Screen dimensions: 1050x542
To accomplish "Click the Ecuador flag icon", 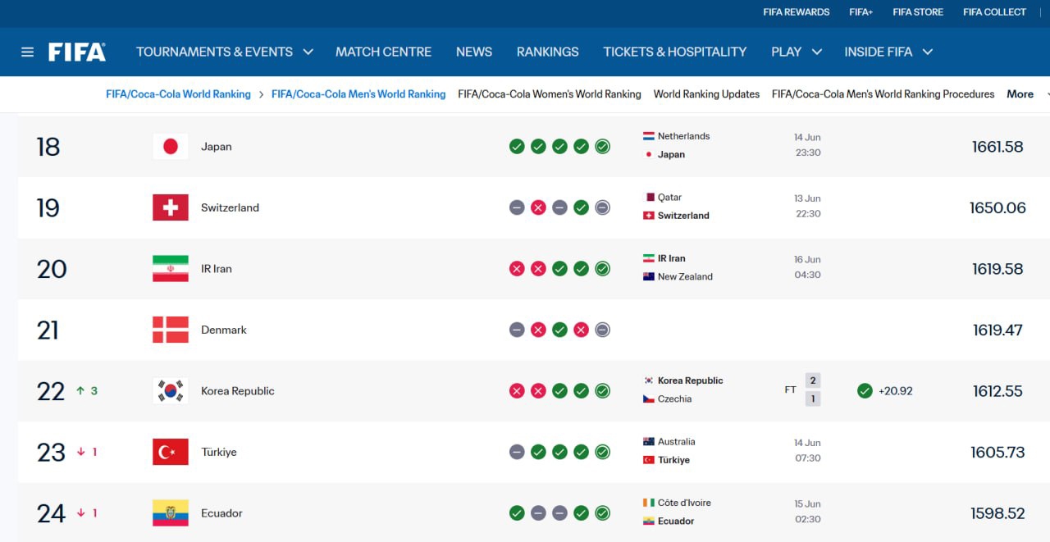I will [x=171, y=513].
